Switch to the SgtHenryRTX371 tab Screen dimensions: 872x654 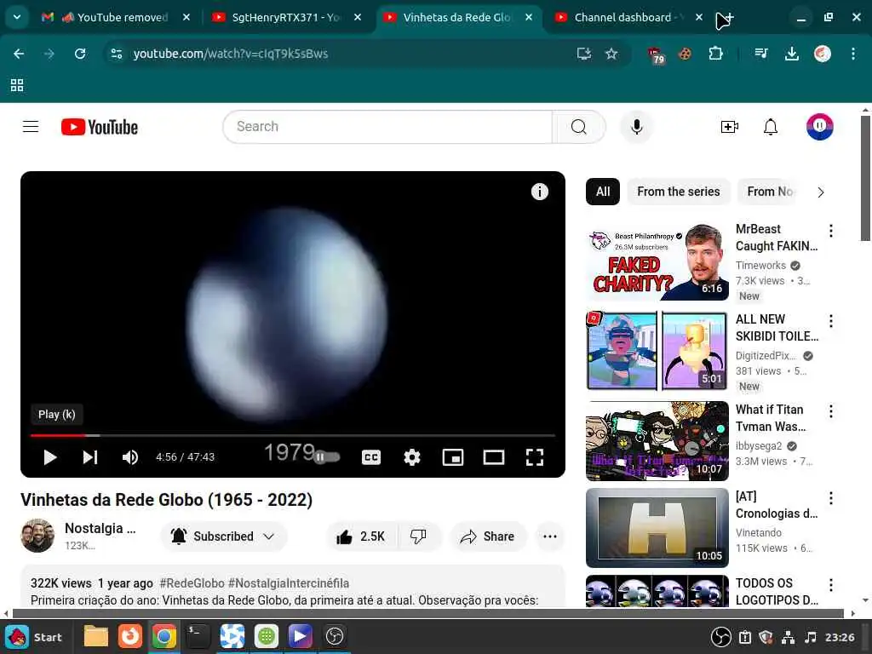pyautogui.click(x=286, y=17)
